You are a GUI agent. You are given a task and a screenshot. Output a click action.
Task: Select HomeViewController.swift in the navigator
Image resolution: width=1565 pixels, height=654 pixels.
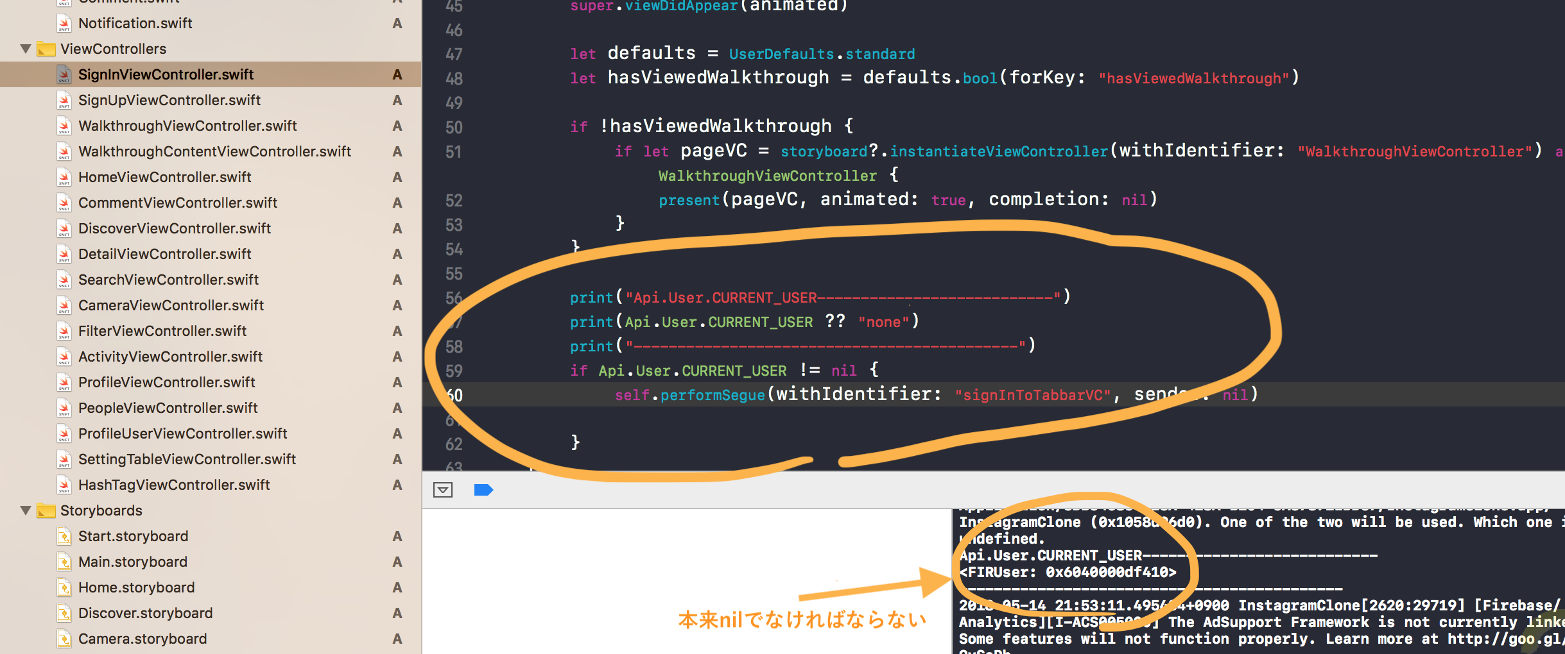pyautogui.click(x=164, y=177)
